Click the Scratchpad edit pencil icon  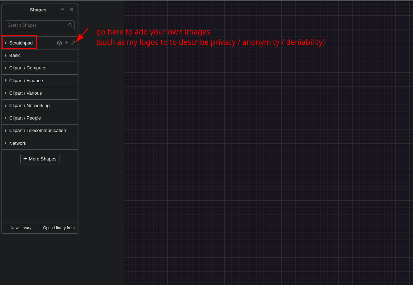click(x=73, y=43)
